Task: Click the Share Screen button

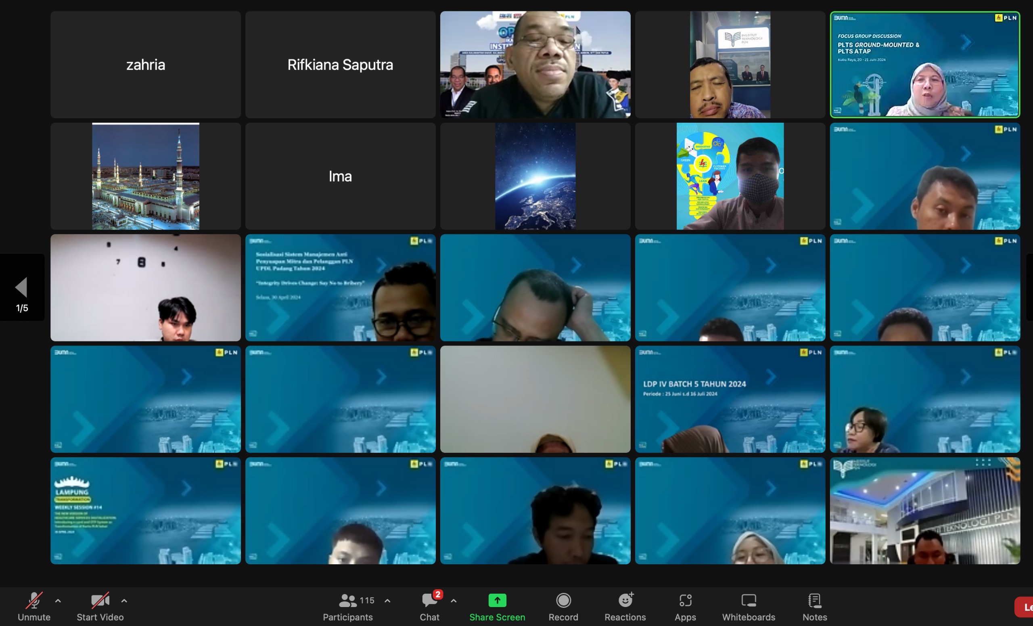Action: click(497, 606)
